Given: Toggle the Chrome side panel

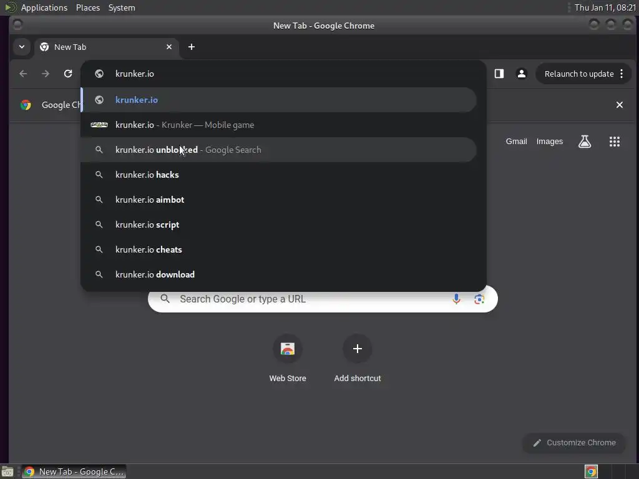Looking at the screenshot, I should (x=499, y=74).
